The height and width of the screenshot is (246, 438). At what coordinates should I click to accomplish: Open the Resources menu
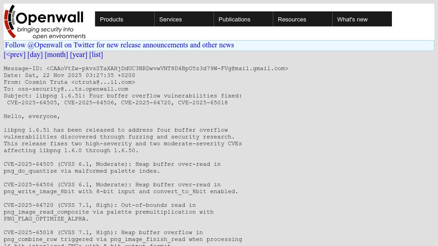[x=302, y=19]
